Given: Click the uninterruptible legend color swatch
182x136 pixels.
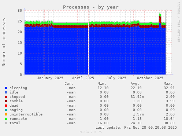Looking at the screenshot, I should tap(6, 114).
